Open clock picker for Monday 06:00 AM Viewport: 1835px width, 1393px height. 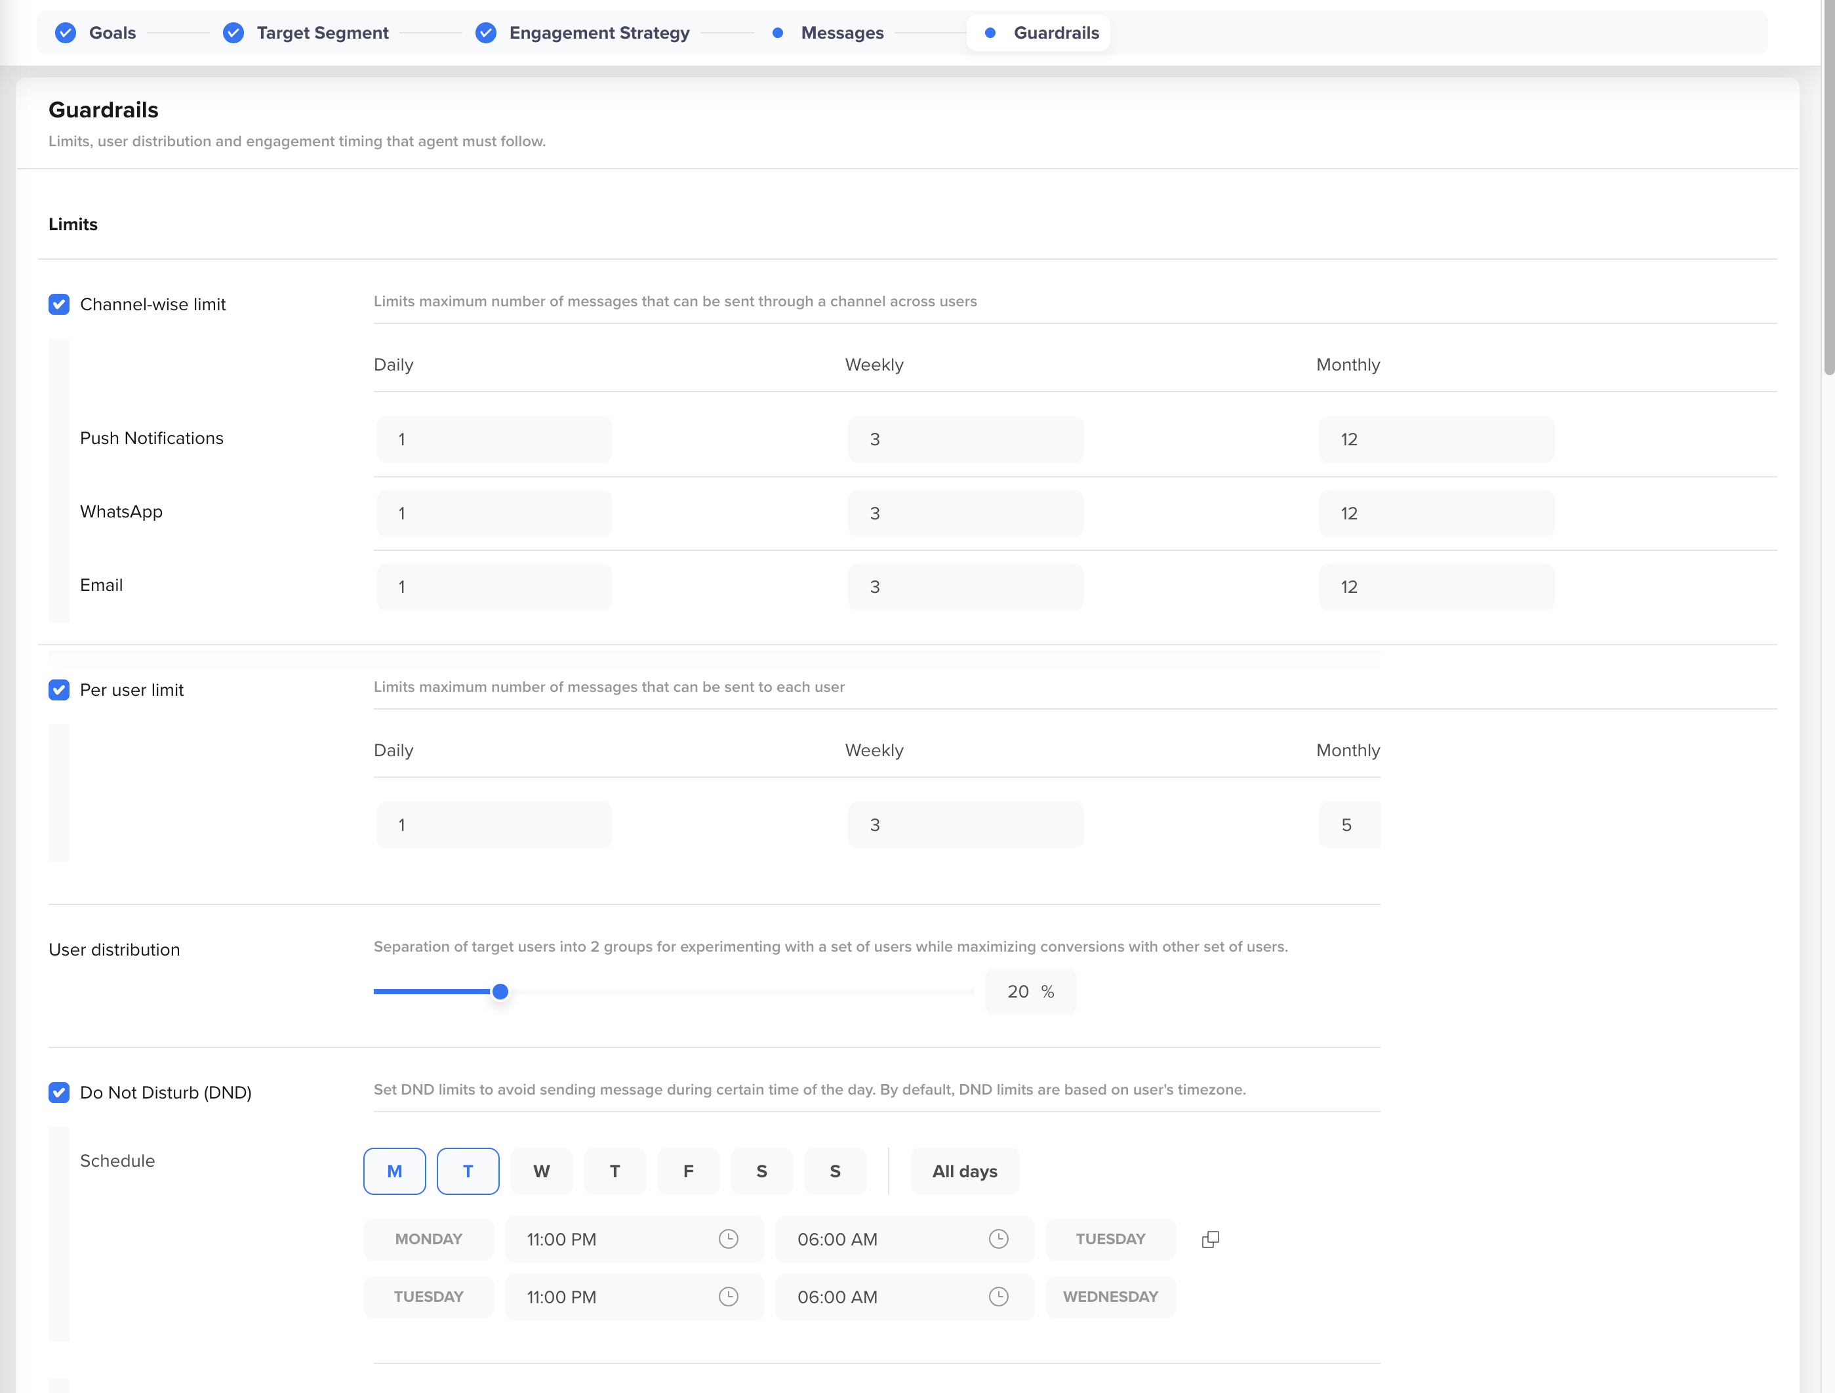(999, 1239)
